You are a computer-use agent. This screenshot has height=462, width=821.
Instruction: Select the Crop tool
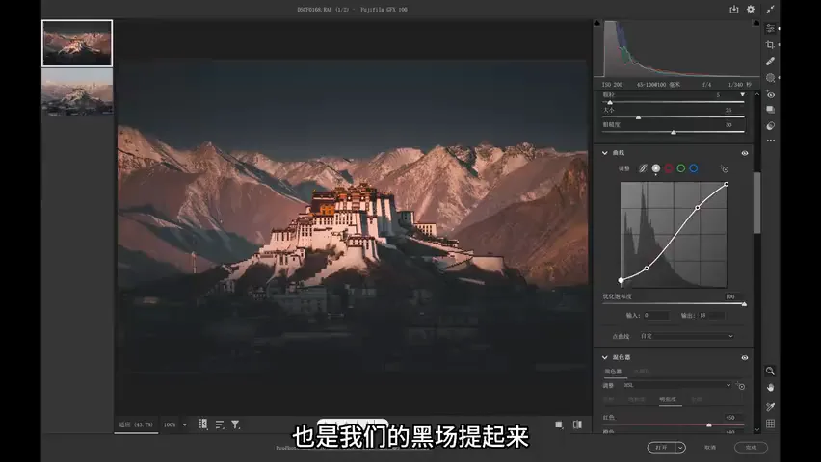click(x=770, y=45)
